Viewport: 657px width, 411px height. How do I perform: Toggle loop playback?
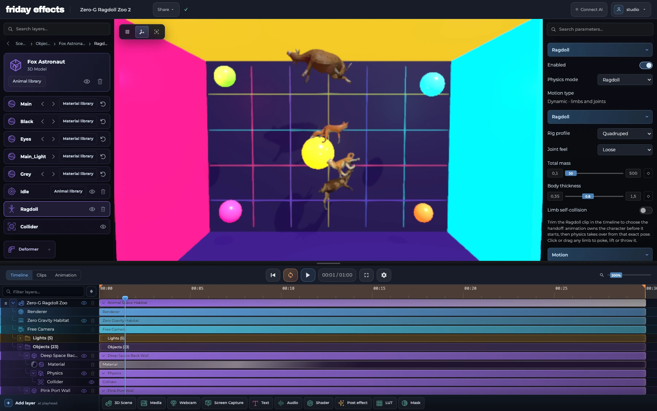291,275
